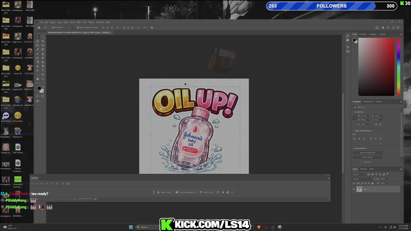Select the Clone Stamp tool

tap(43, 54)
